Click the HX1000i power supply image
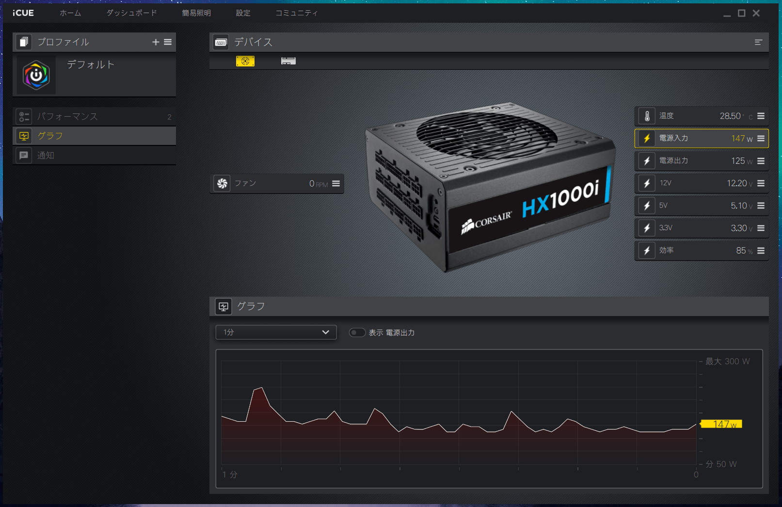Image resolution: width=782 pixels, height=507 pixels. pyautogui.click(x=490, y=187)
